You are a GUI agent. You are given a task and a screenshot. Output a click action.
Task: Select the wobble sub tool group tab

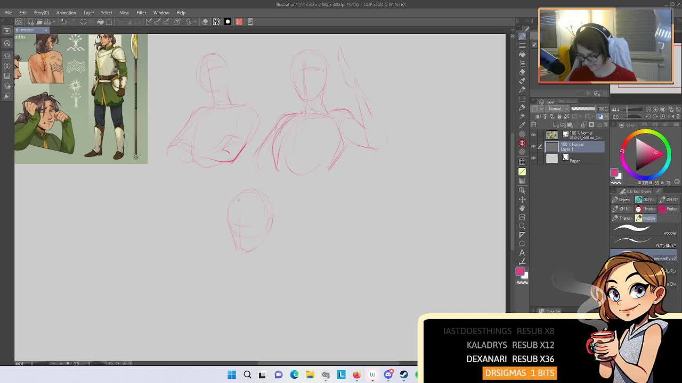click(645, 218)
